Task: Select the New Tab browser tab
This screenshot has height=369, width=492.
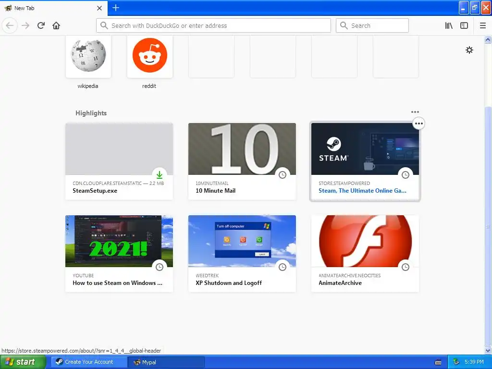Action: coord(53,8)
